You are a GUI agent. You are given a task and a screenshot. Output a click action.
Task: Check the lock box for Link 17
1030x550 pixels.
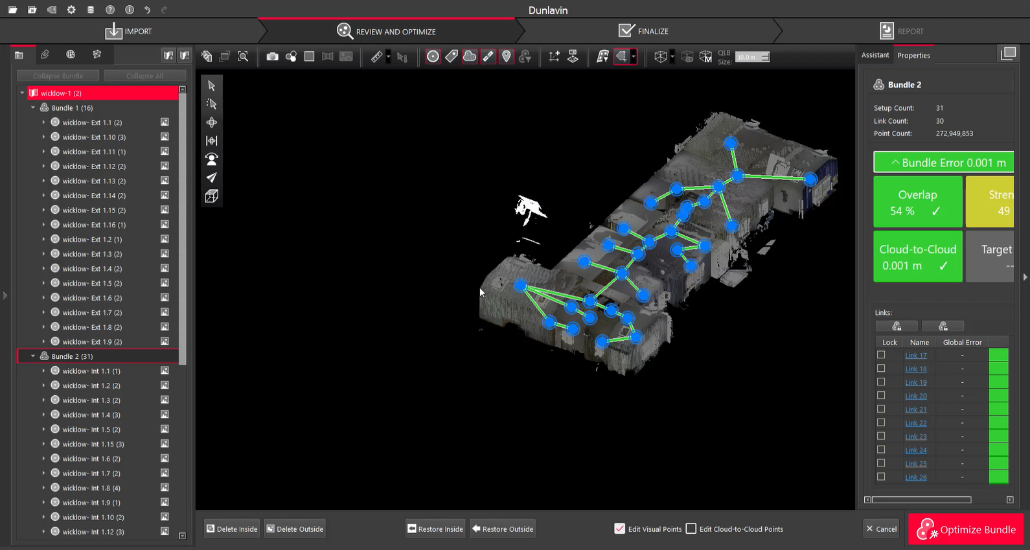[881, 355]
